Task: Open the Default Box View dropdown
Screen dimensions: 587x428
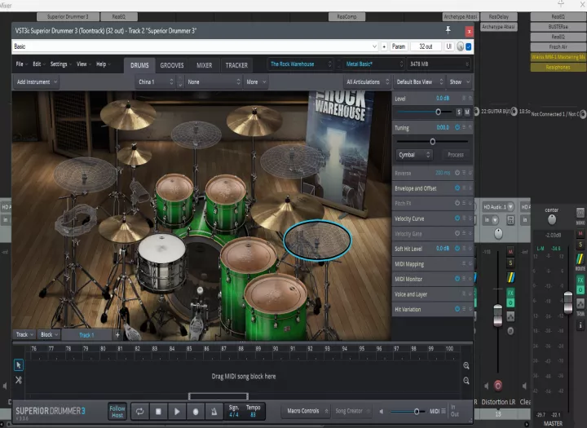Action: (419, 82)
